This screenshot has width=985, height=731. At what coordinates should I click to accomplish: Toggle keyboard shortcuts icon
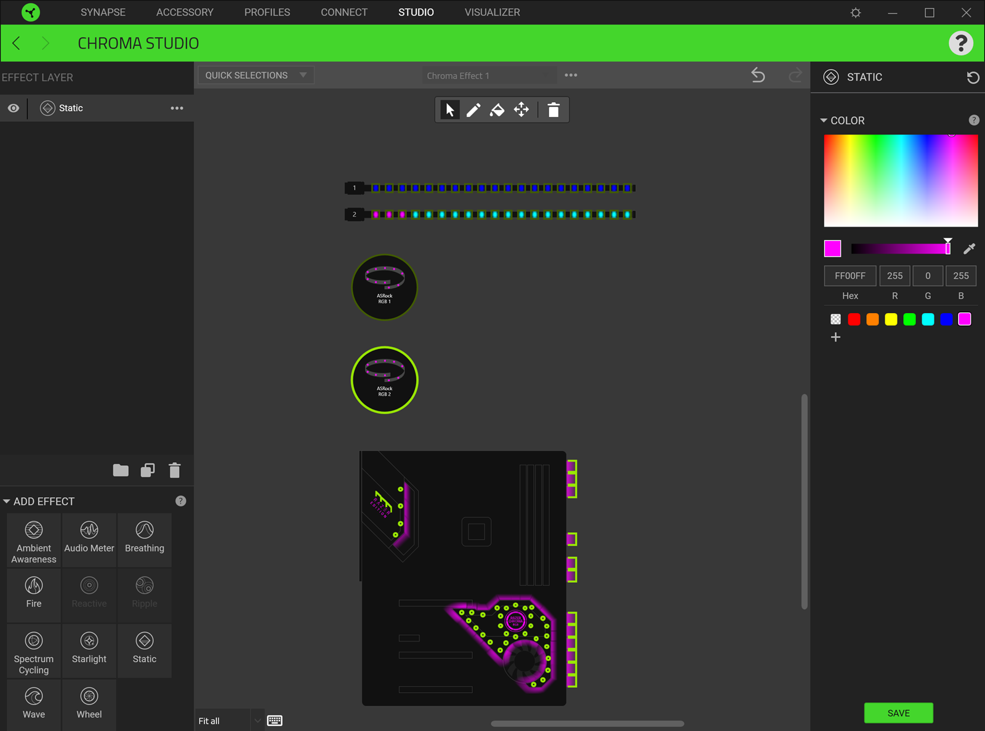pyautogui.click(x=275, y=721)
